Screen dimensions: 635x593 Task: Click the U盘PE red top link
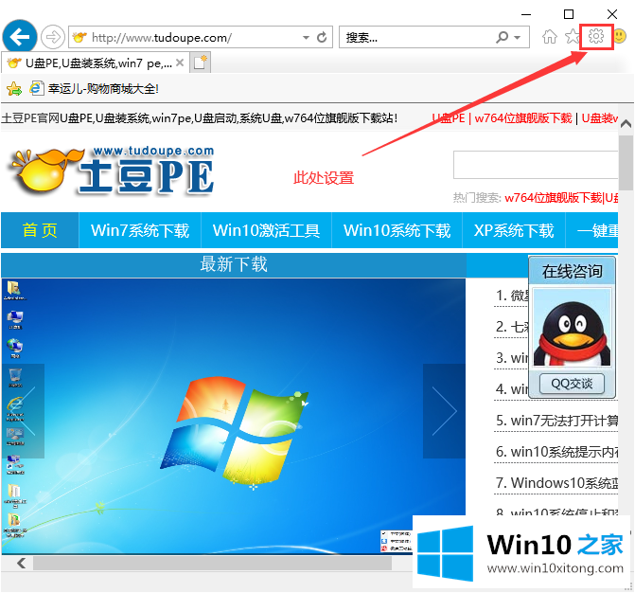449,118
